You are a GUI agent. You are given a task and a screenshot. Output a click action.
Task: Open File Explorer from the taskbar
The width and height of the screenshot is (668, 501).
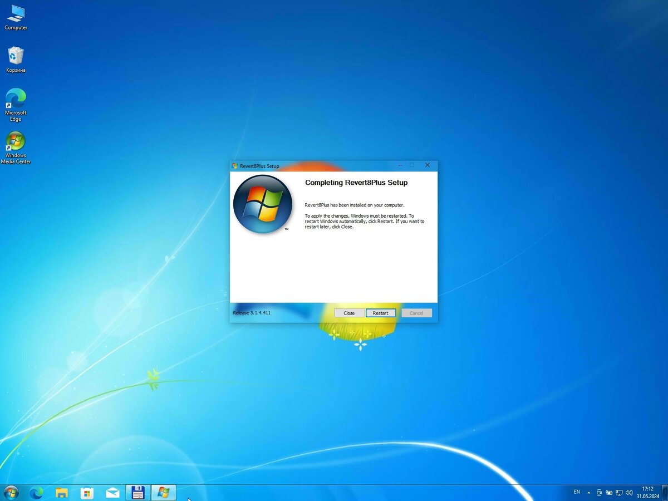[62, 493]
